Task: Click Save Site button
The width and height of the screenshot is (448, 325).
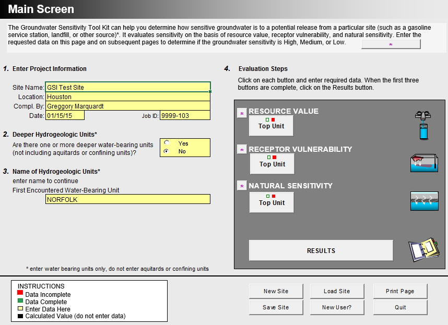Action: coord(276,307)
